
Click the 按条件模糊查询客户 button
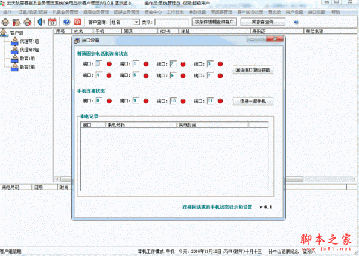(x=214, y=22)
